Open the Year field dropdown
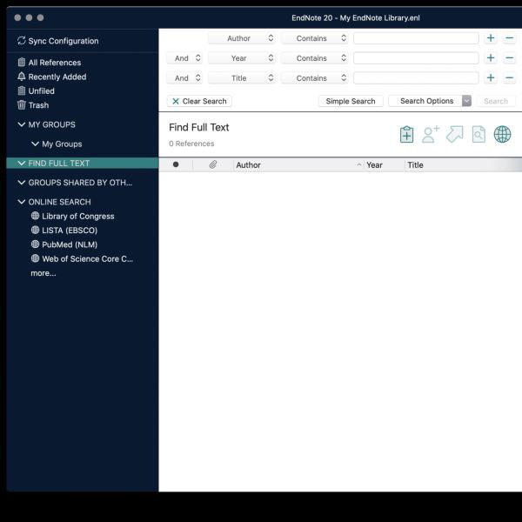The image size is (522, 522). (242, 58)
